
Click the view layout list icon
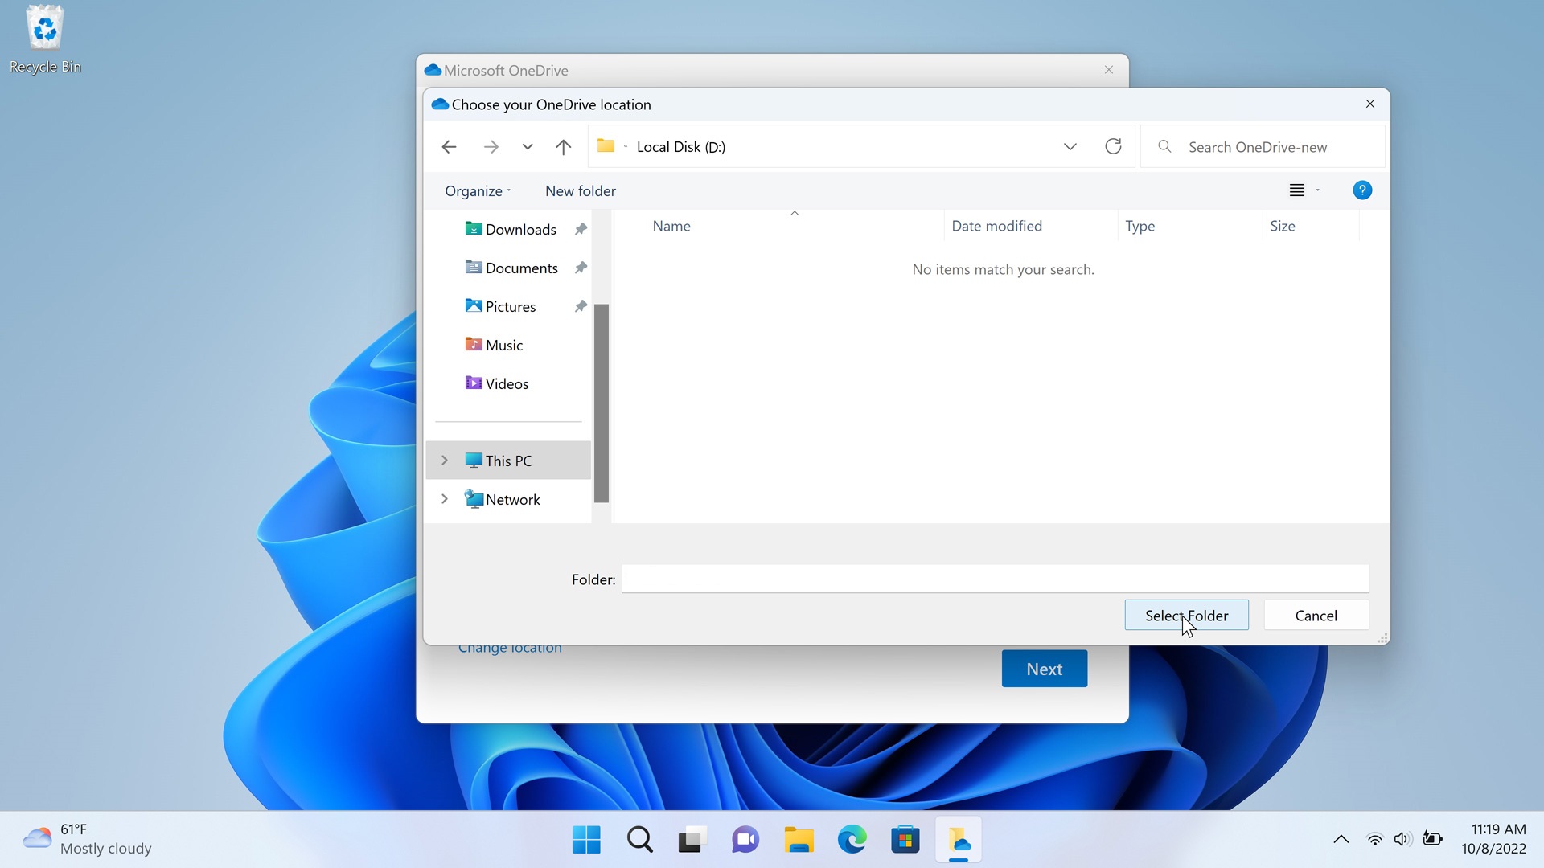tap(1296, 190)
